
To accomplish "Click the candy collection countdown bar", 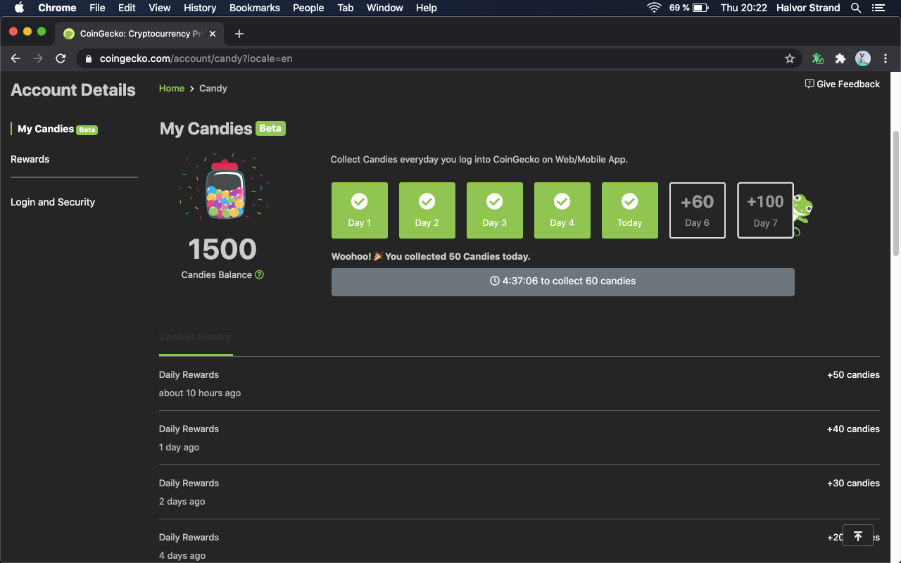I will (x=562, y=281).
